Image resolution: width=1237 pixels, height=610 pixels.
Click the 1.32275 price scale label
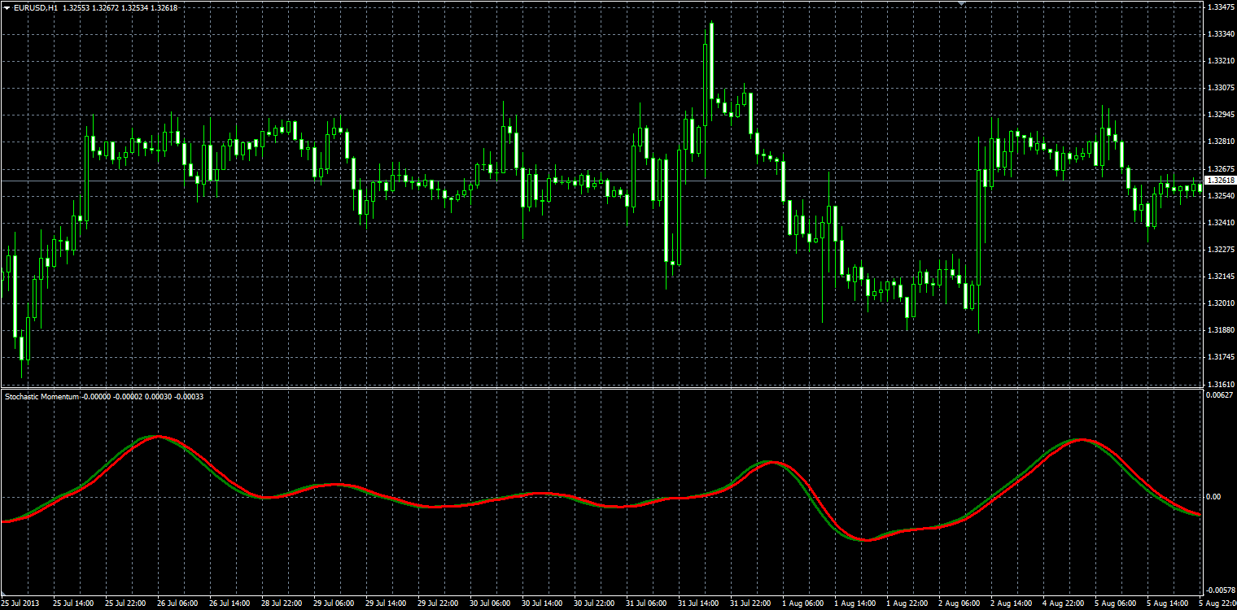(x=1220, y=249)
